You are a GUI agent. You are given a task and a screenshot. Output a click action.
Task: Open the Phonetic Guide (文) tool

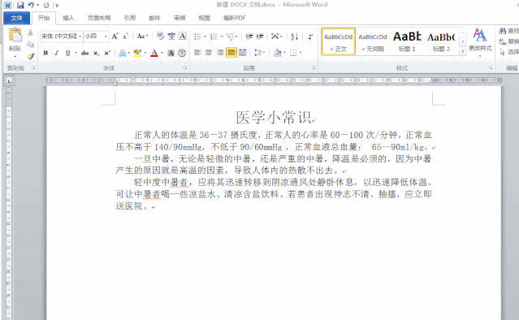tap(171, 36)
